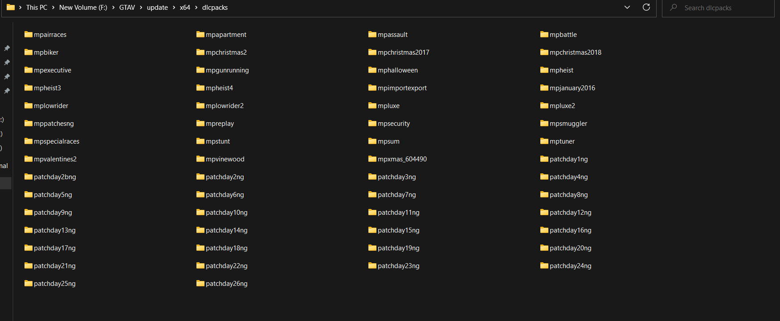The image size is (780, 321).
Task: Expand chevron after update in breadcrumb
Action: [x=174, y=8]
